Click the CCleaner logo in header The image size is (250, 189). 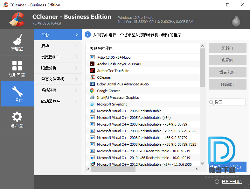(17, 19)
